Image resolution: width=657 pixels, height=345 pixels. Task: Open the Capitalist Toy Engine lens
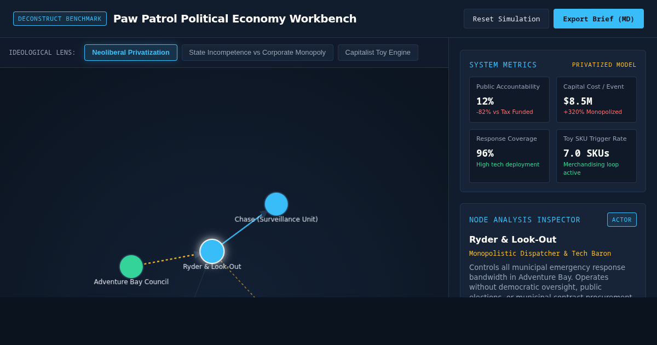378,53
